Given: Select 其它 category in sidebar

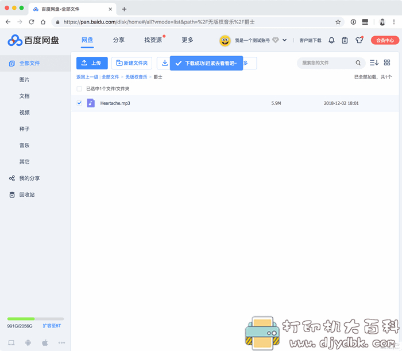Looking at the screenshot, I should 24,162.
